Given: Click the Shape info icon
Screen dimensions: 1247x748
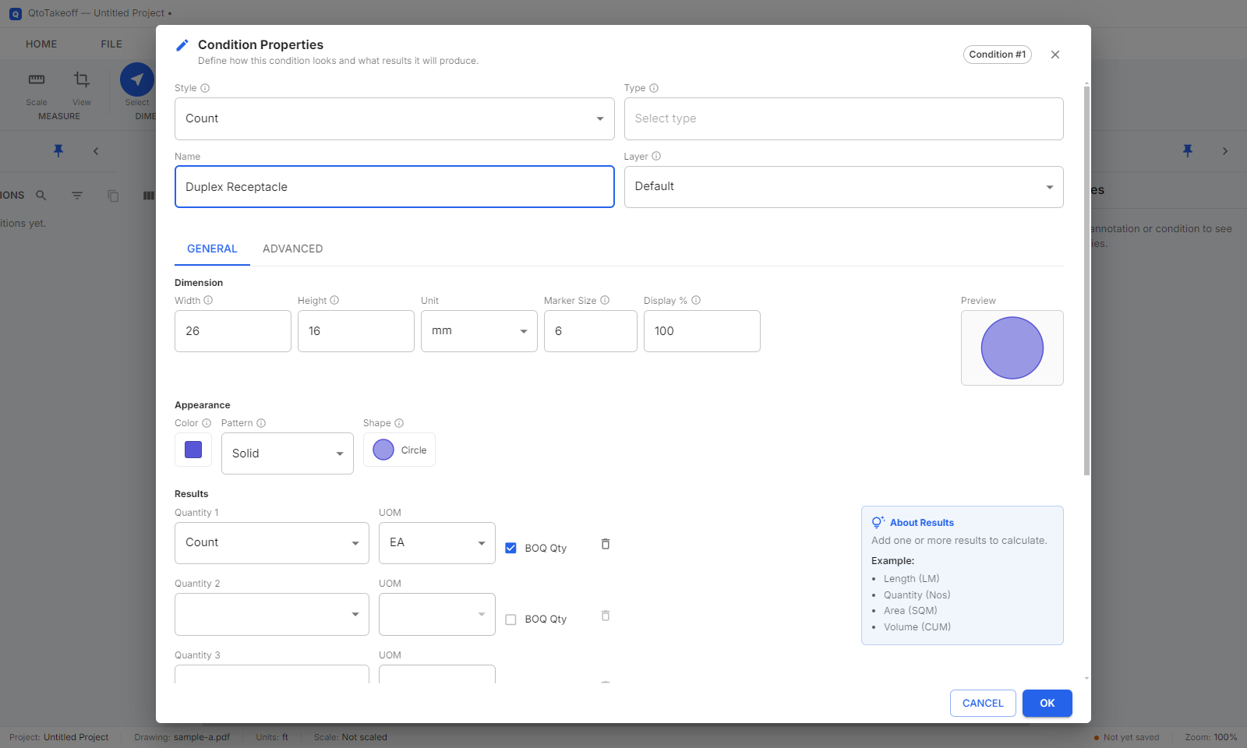Looking at the screenshot, I should tap(399, 423).
